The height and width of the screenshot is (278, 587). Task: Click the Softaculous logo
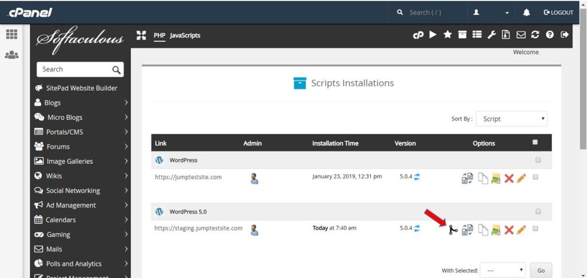tap(80, 39)
